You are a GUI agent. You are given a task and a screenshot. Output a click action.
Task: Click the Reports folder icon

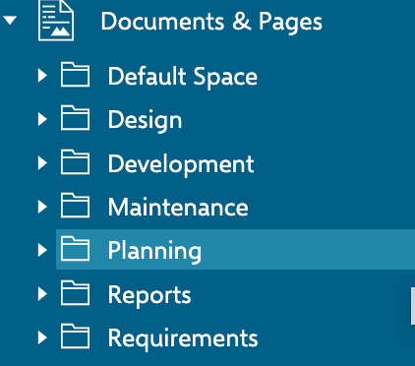click(75, 293)
